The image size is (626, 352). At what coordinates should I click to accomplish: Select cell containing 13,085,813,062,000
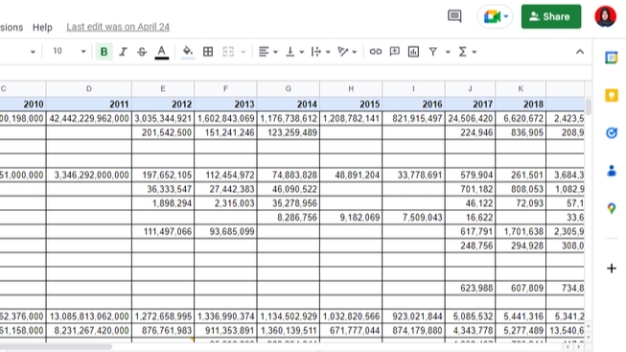point(88,317)
